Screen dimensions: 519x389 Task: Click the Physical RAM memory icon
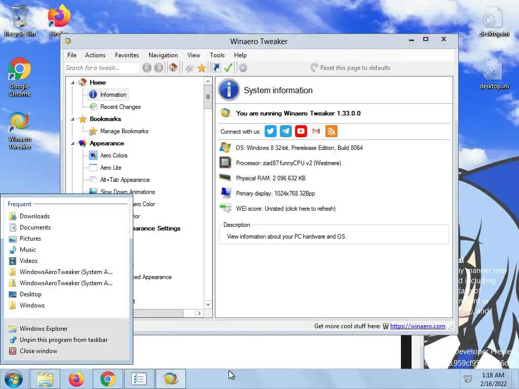tap(225, 178)
